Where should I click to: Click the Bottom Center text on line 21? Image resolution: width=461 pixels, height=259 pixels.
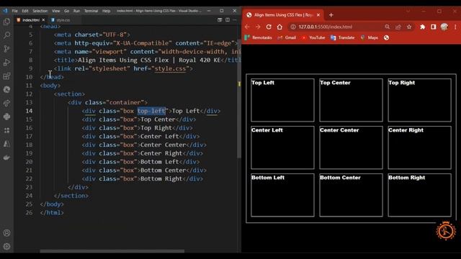click(164, 170)
